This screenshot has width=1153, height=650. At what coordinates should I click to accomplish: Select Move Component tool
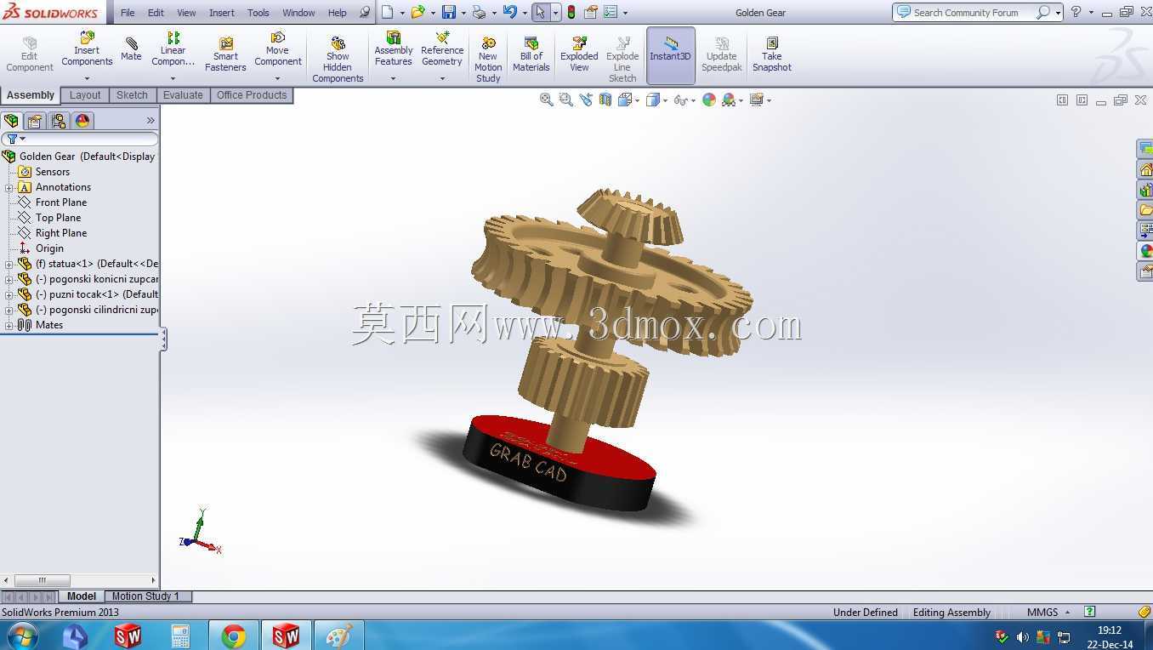277,49
